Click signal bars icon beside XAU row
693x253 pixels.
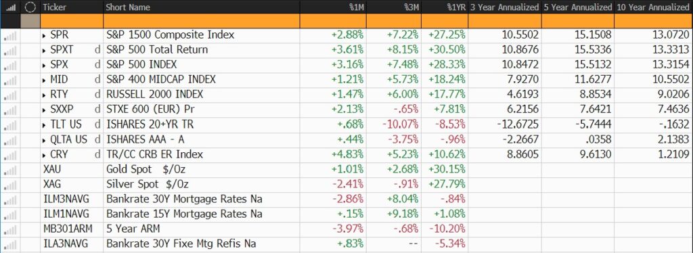click(10, 170)
